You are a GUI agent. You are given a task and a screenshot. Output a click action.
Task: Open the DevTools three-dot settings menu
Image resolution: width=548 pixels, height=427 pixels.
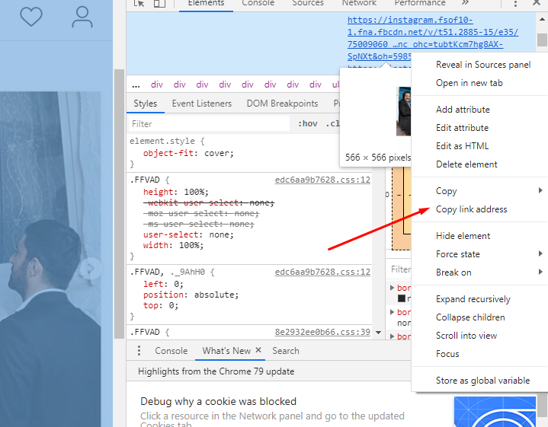515,4
